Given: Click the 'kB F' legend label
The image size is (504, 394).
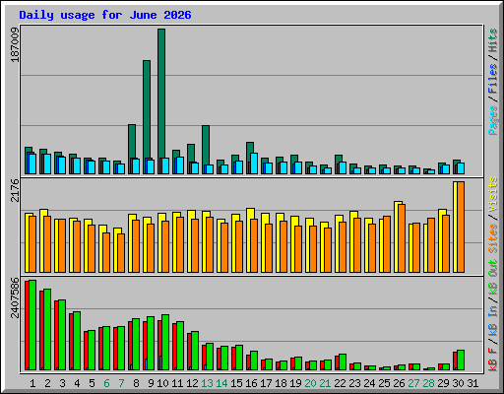Looking at the screenshot, I should [x=493, y=360].
